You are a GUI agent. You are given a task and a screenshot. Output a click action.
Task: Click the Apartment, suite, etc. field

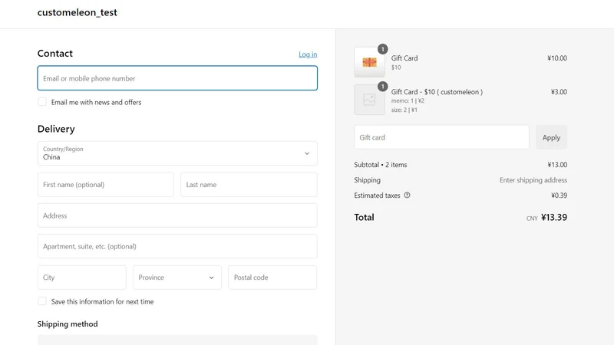[177, 246]
